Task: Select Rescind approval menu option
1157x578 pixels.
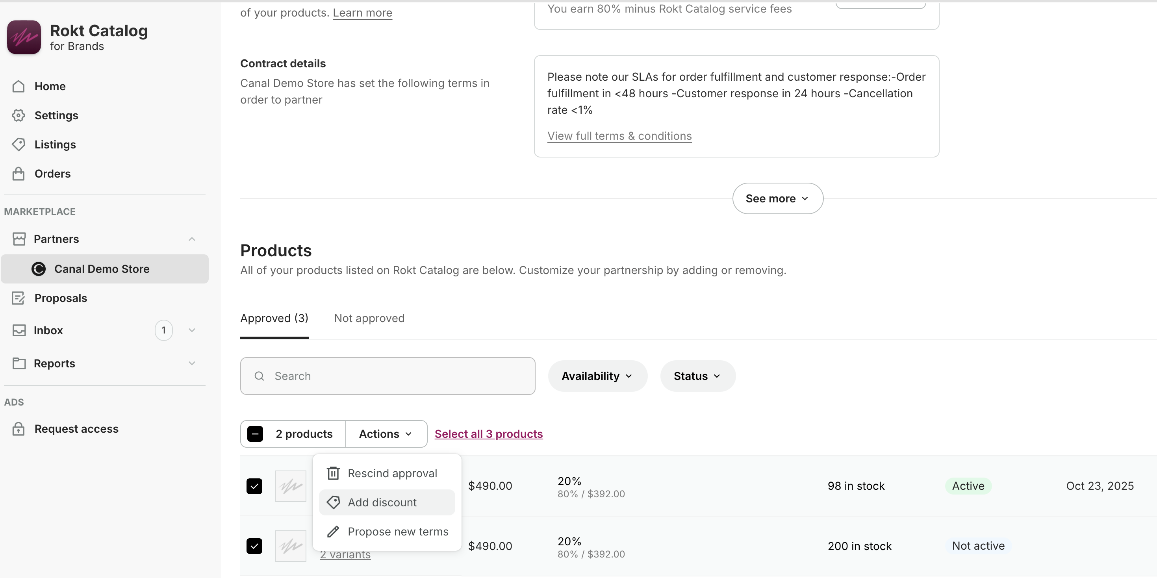Action: tap(392, 473)
